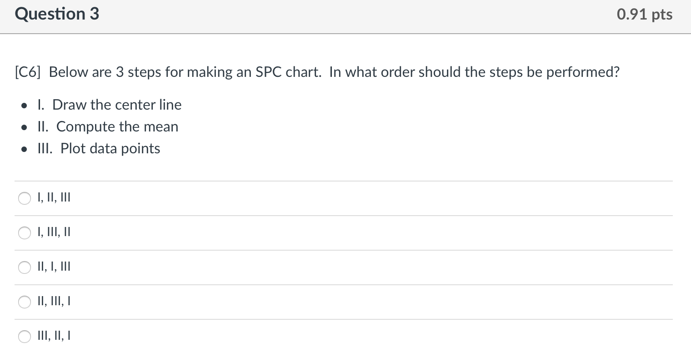Choose answer option "II, I, III" by its label
Image resolution: width=691 pixels, height=363 pixels.
tap(54, 267)
